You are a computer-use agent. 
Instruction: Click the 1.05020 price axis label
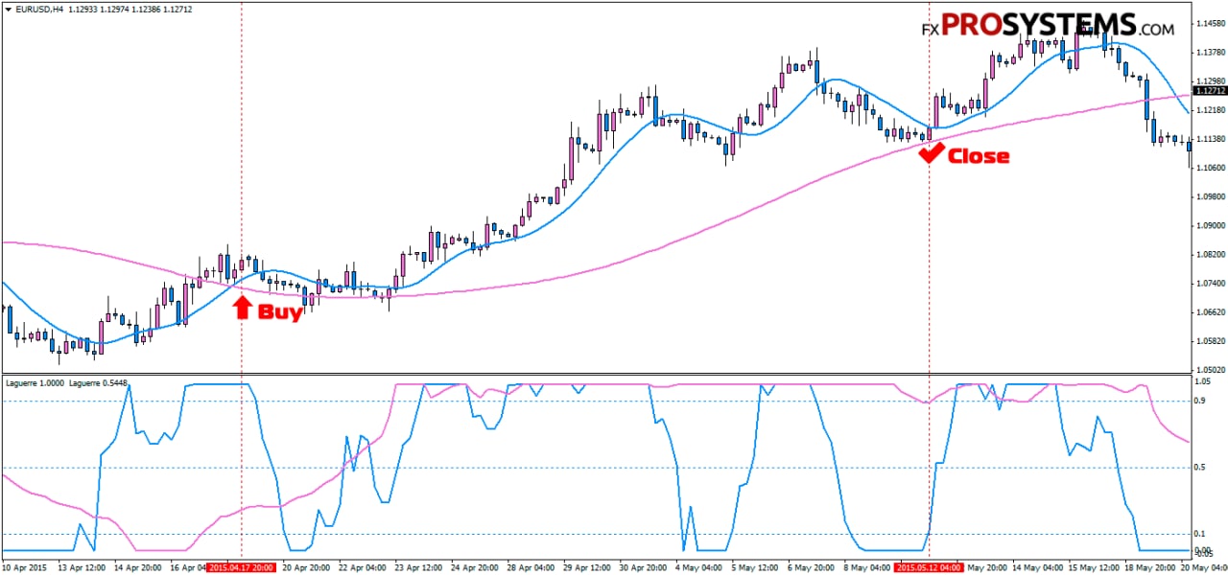[x=1212, y=370]
